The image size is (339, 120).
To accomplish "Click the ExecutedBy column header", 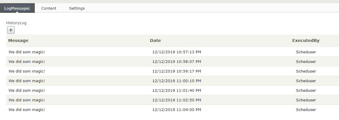I will pyautogui.click(x=306, y=40).
